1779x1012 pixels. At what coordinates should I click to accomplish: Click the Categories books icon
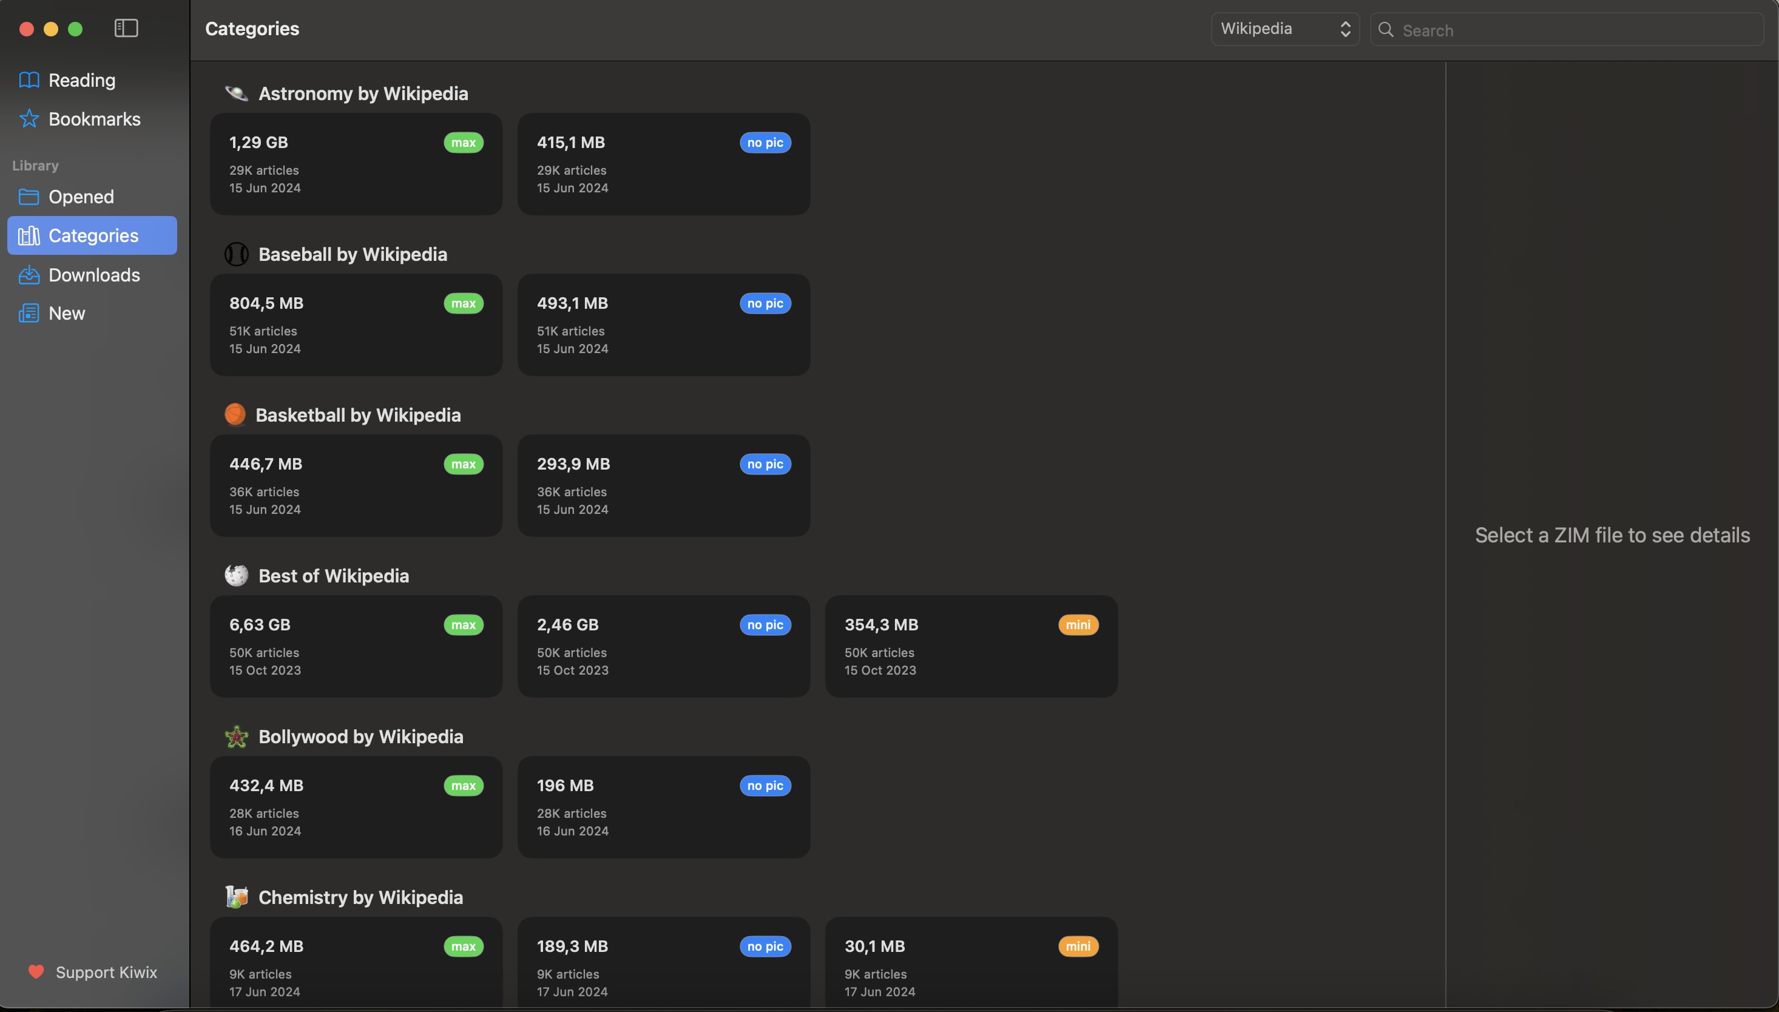tap(29, 235)
